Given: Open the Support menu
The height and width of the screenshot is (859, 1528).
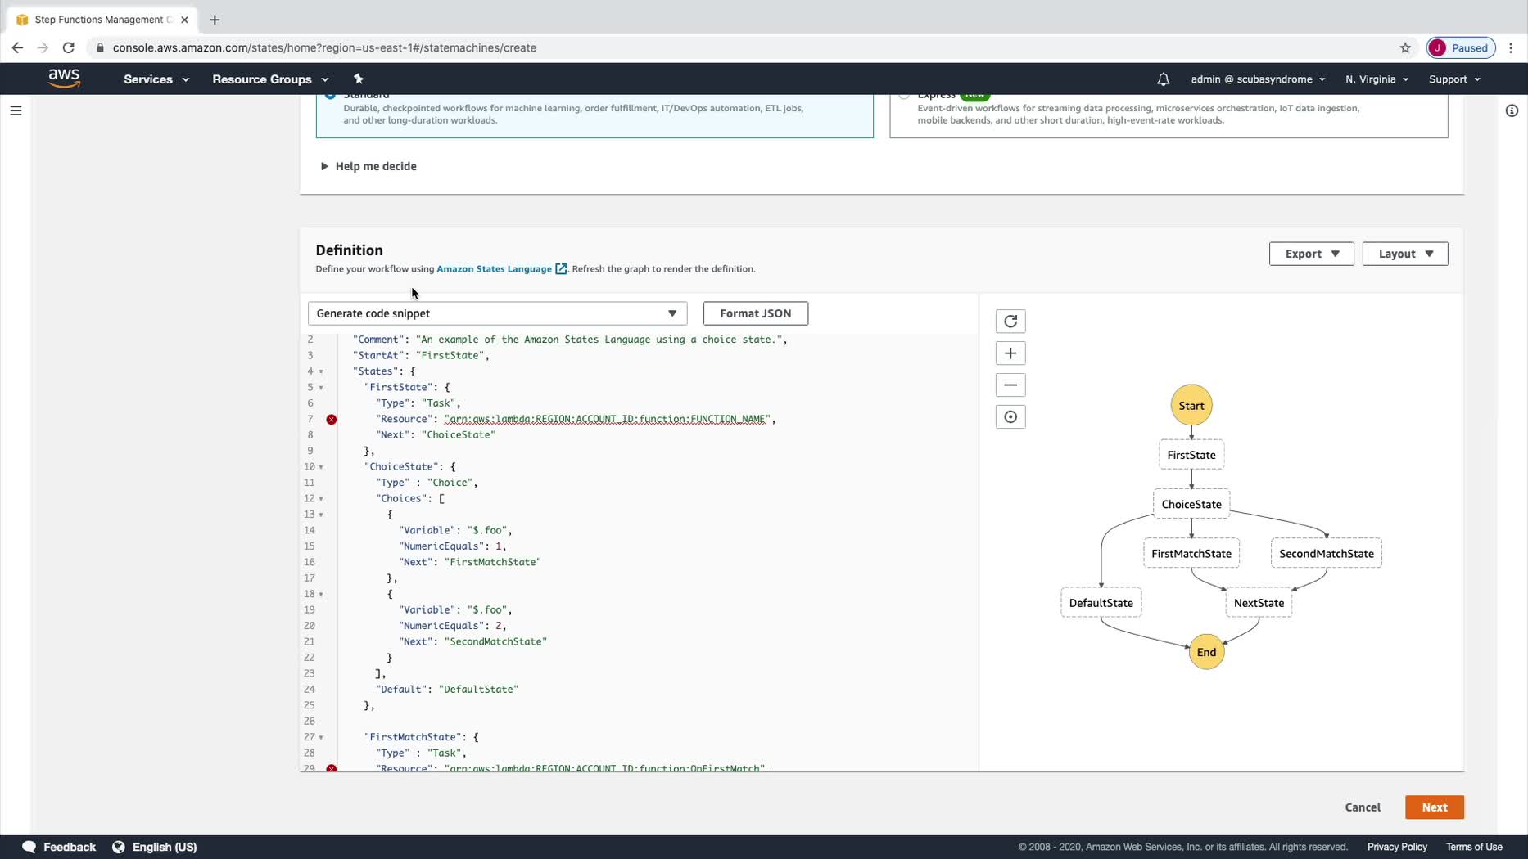Looking at the screenshot, I should click(x=1454, y=79).
